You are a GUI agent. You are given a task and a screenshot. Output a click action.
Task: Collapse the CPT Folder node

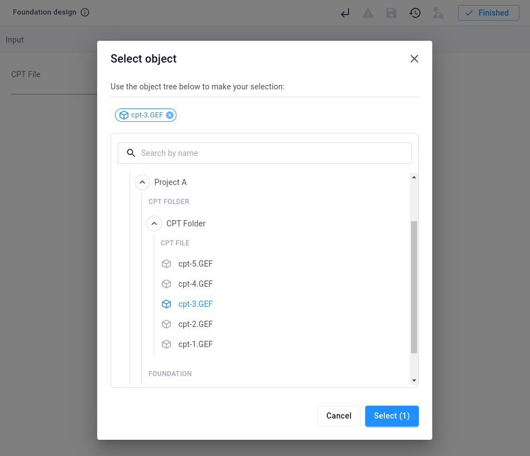pos(154,224)
